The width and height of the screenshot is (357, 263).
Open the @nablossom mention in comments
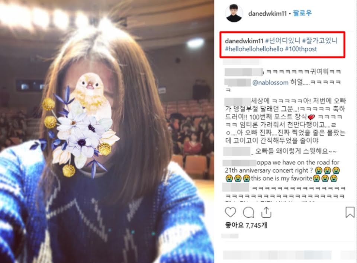270,83
